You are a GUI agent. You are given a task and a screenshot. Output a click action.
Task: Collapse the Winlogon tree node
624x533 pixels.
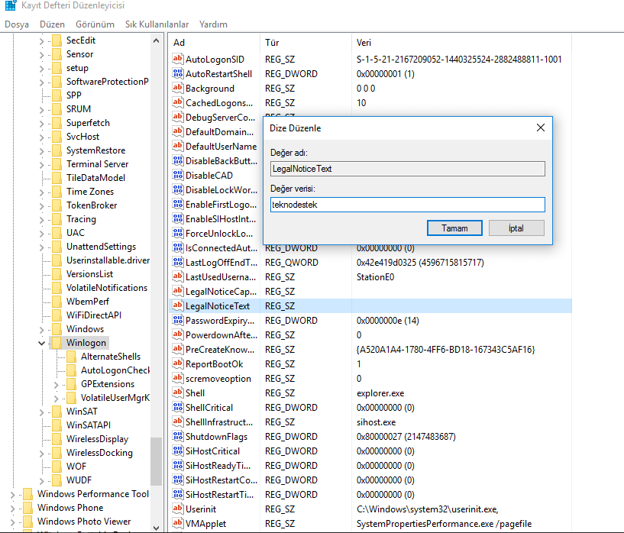pyautogui.click(x=42, y=343)
